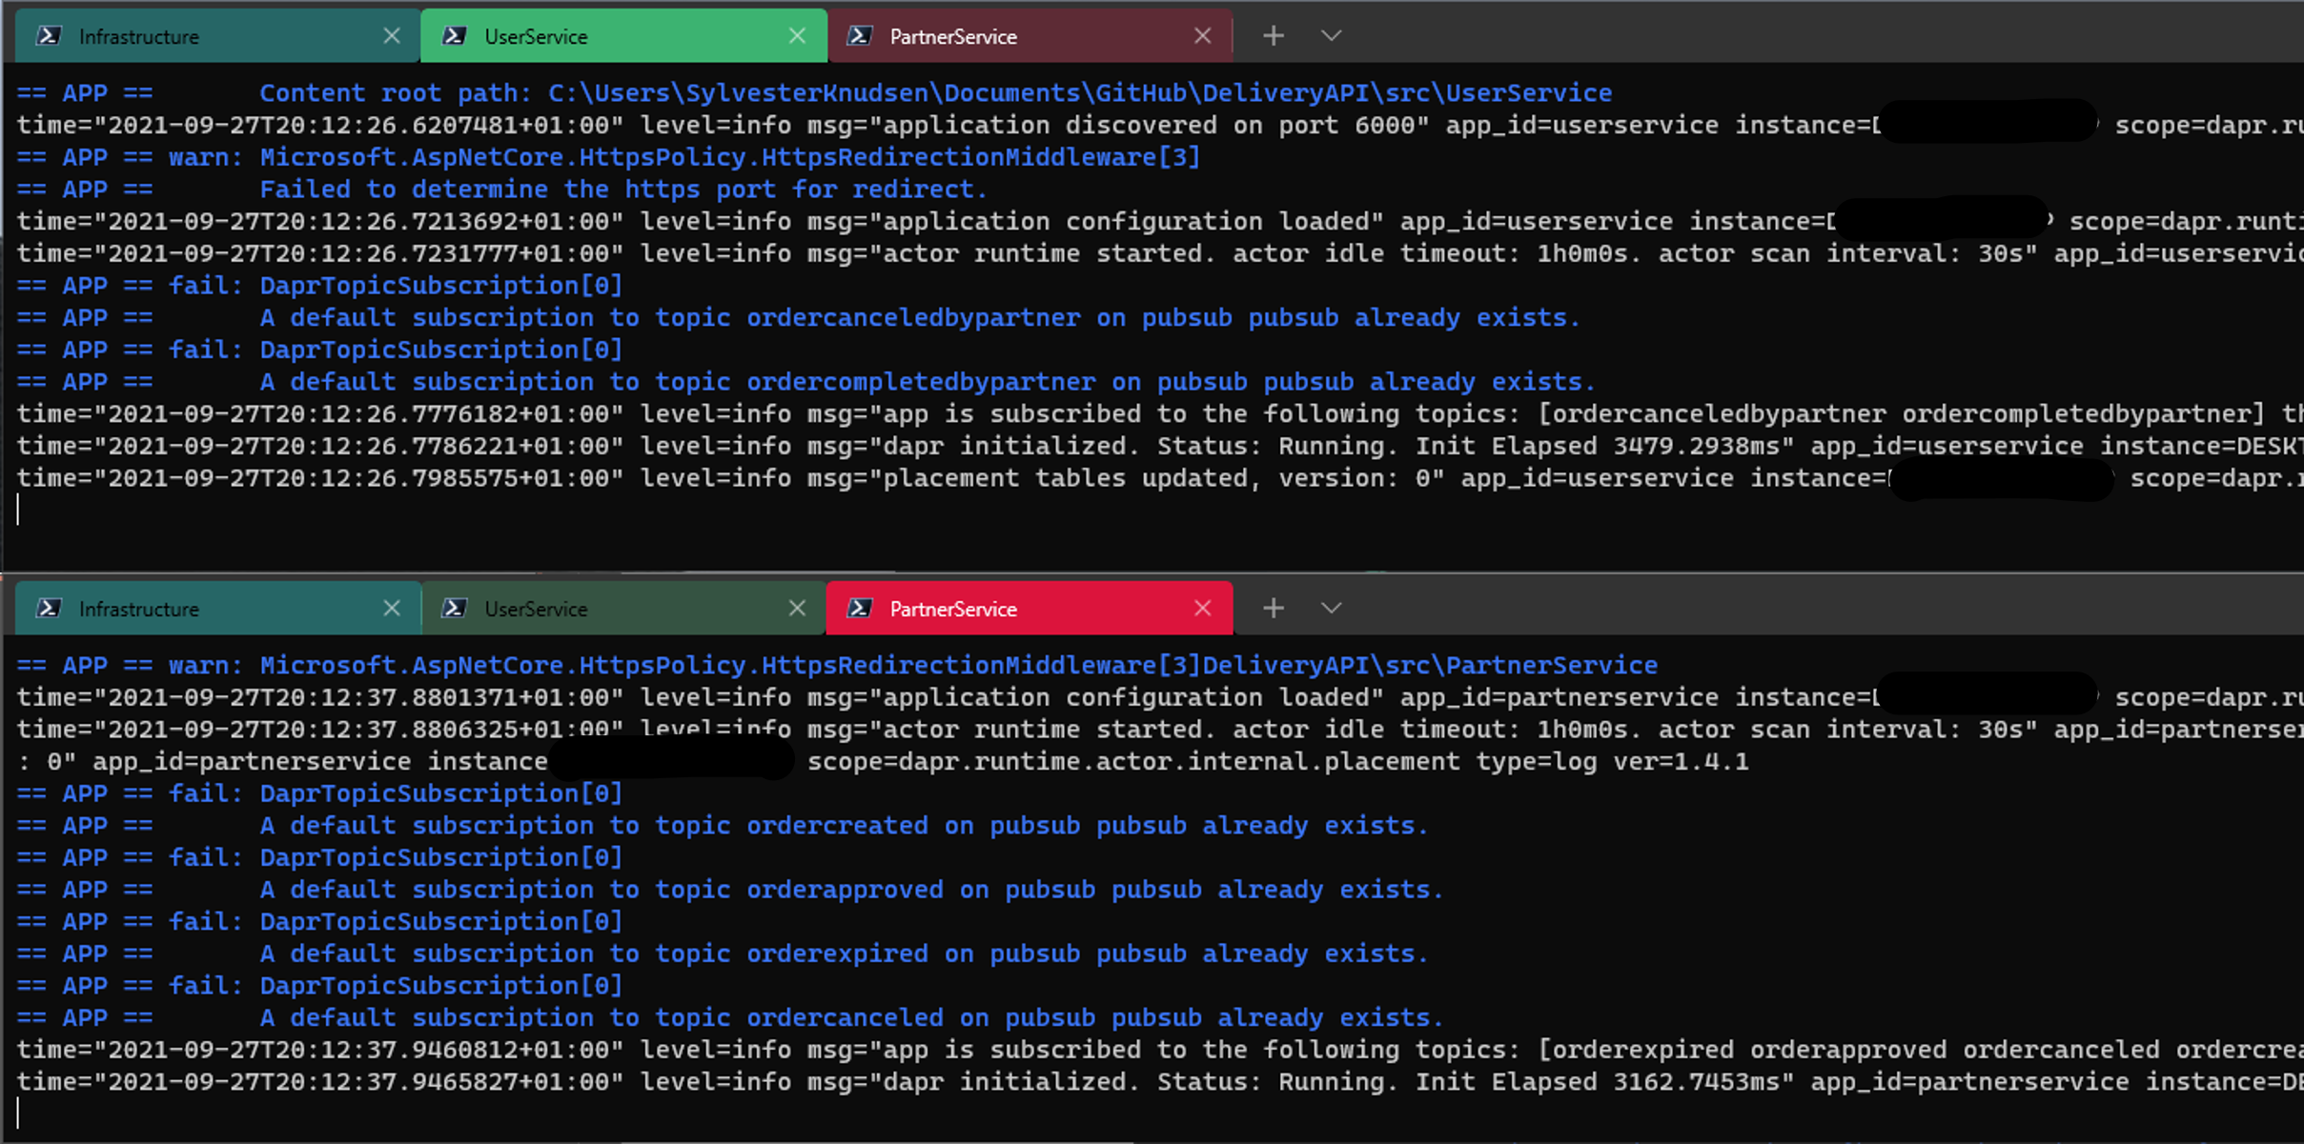Switch to PartnerService tab in top window
Screen dimensions: 2304x1144
(x=953, y=36)
